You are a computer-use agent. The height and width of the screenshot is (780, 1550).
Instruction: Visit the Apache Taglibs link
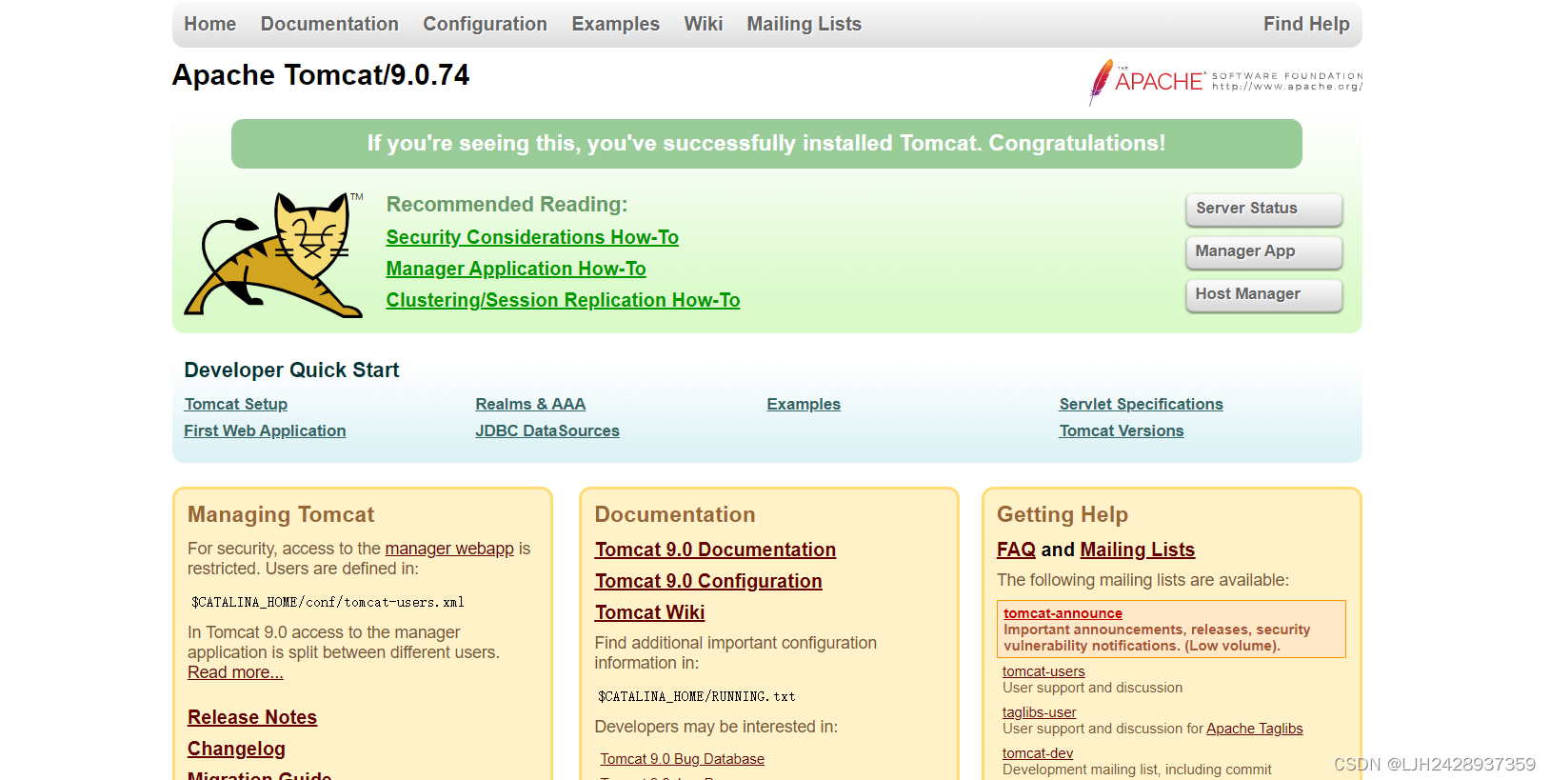(x=1254, y=729)
